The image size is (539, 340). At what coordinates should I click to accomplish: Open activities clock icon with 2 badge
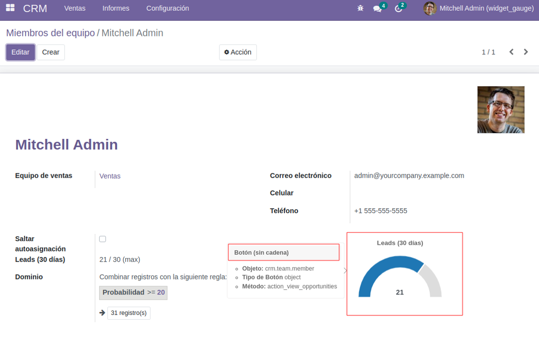click(x=398, y=9)
